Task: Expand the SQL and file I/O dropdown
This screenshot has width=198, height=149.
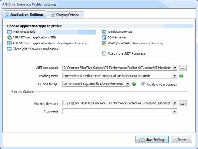Action: (127, 84)
